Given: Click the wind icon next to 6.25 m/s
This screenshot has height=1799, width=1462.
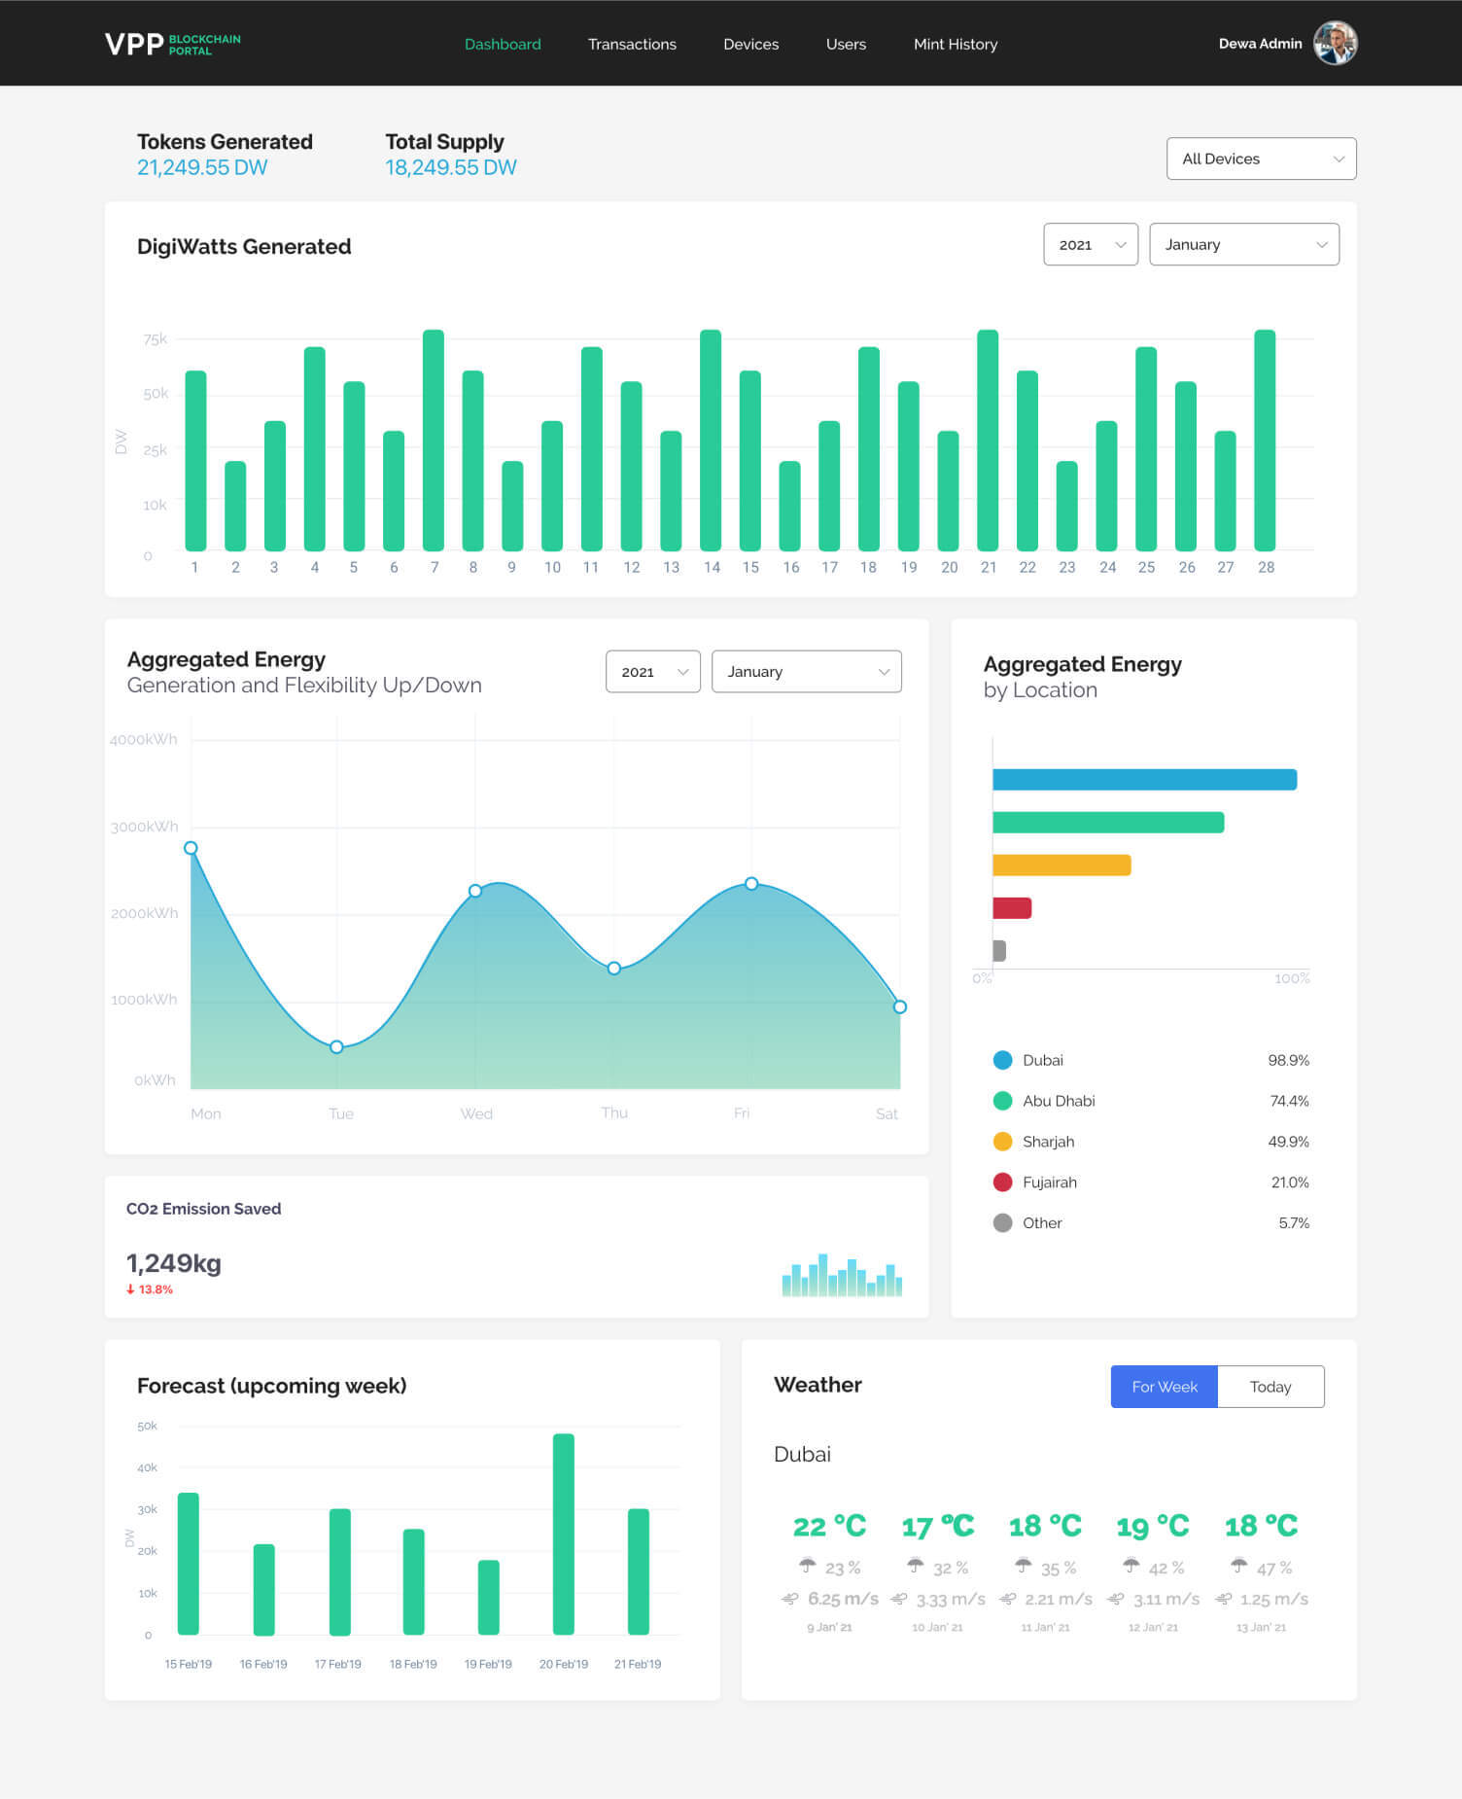Looking at the screenshot, I should [x=790, y=1599].
